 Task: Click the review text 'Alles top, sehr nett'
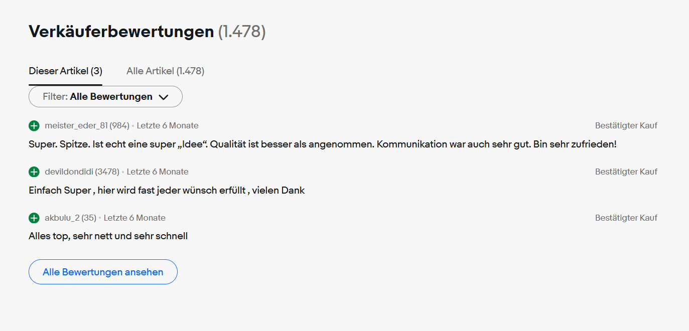(108, 236)
